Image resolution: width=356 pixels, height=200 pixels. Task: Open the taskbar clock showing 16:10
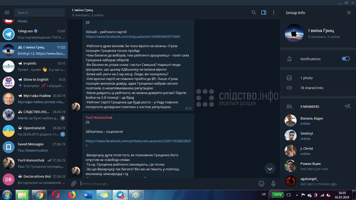tap(342, 195)
